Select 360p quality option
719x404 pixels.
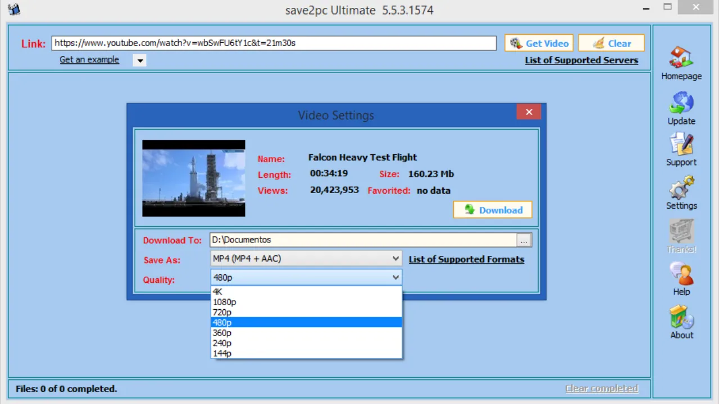[x=306, y=333]
